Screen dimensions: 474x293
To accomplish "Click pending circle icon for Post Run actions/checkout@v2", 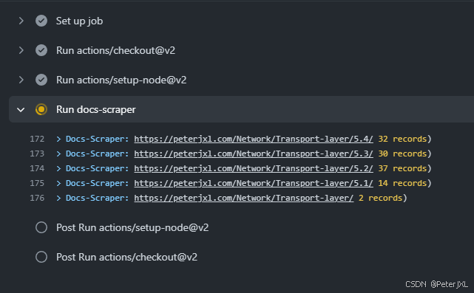I will pyautogui.click(x=41, y=257).
